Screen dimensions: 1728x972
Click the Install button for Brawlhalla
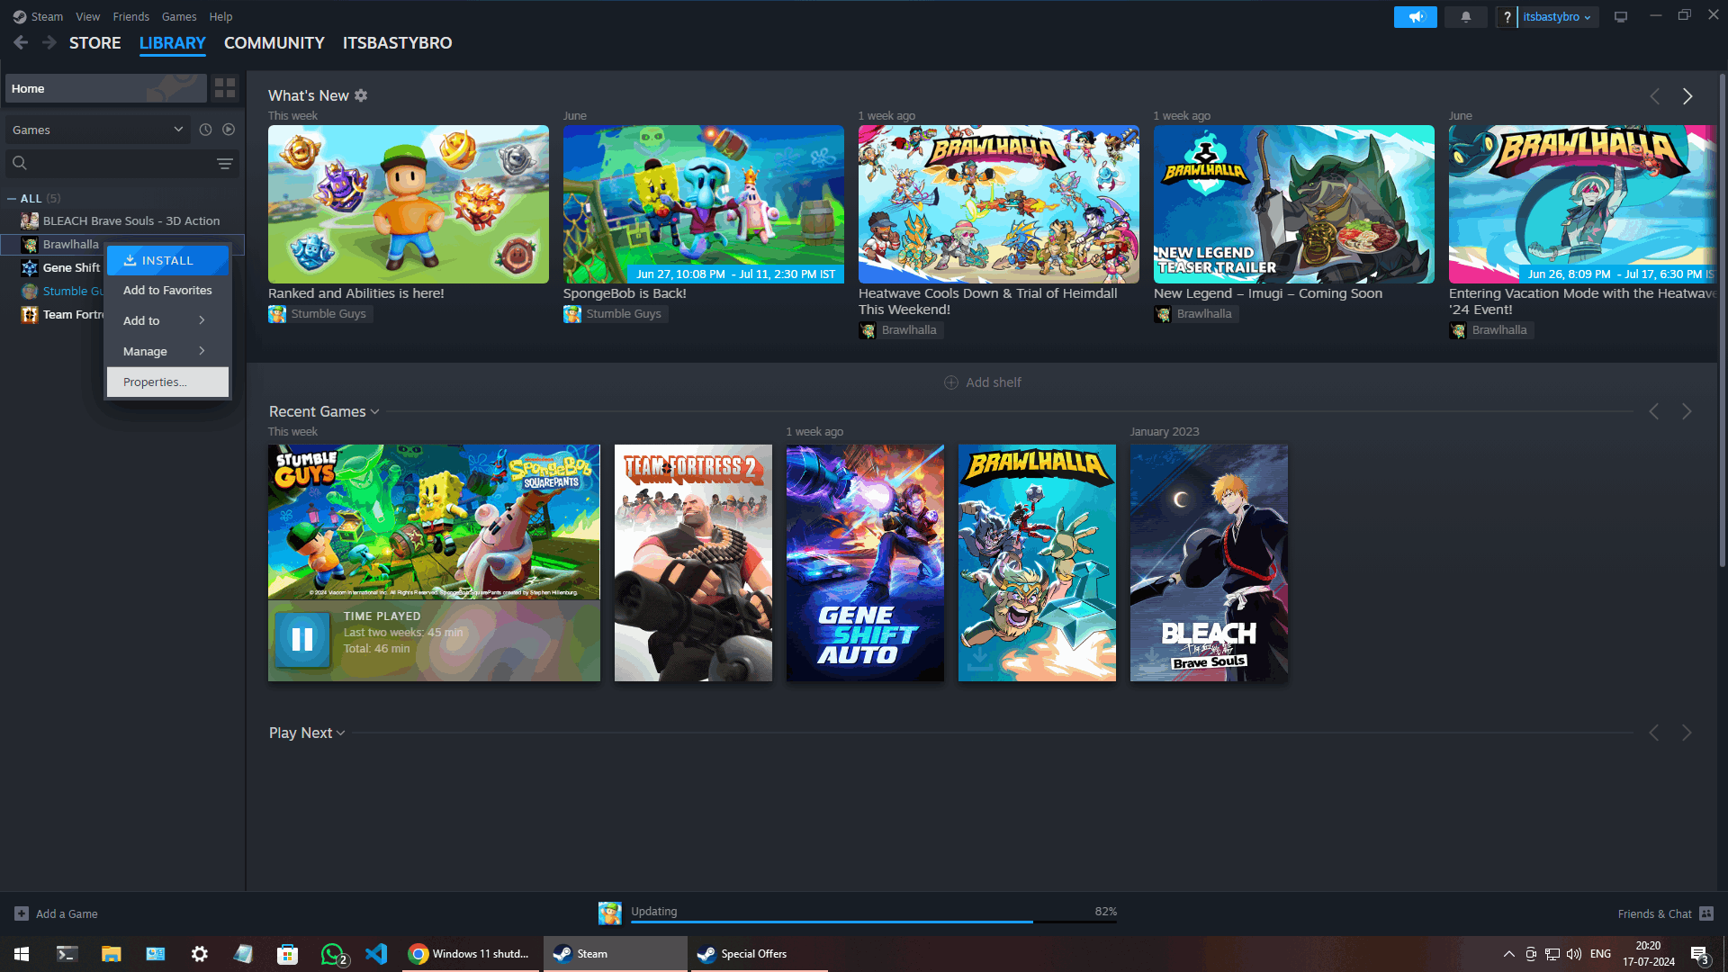tap(167, 260)
